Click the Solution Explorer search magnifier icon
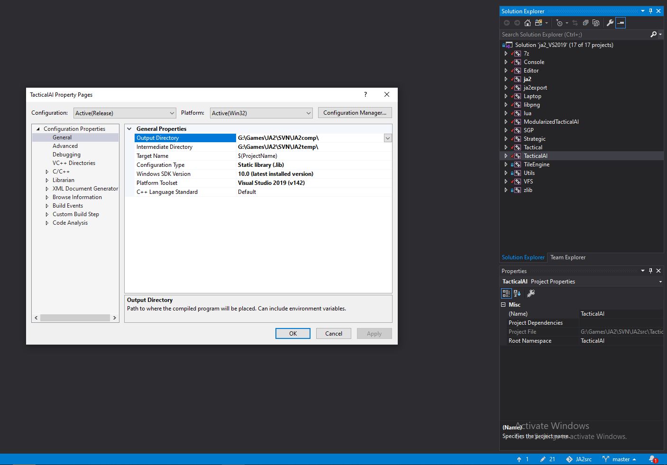The width and height of the screenshot is (667, 465). 654,34
